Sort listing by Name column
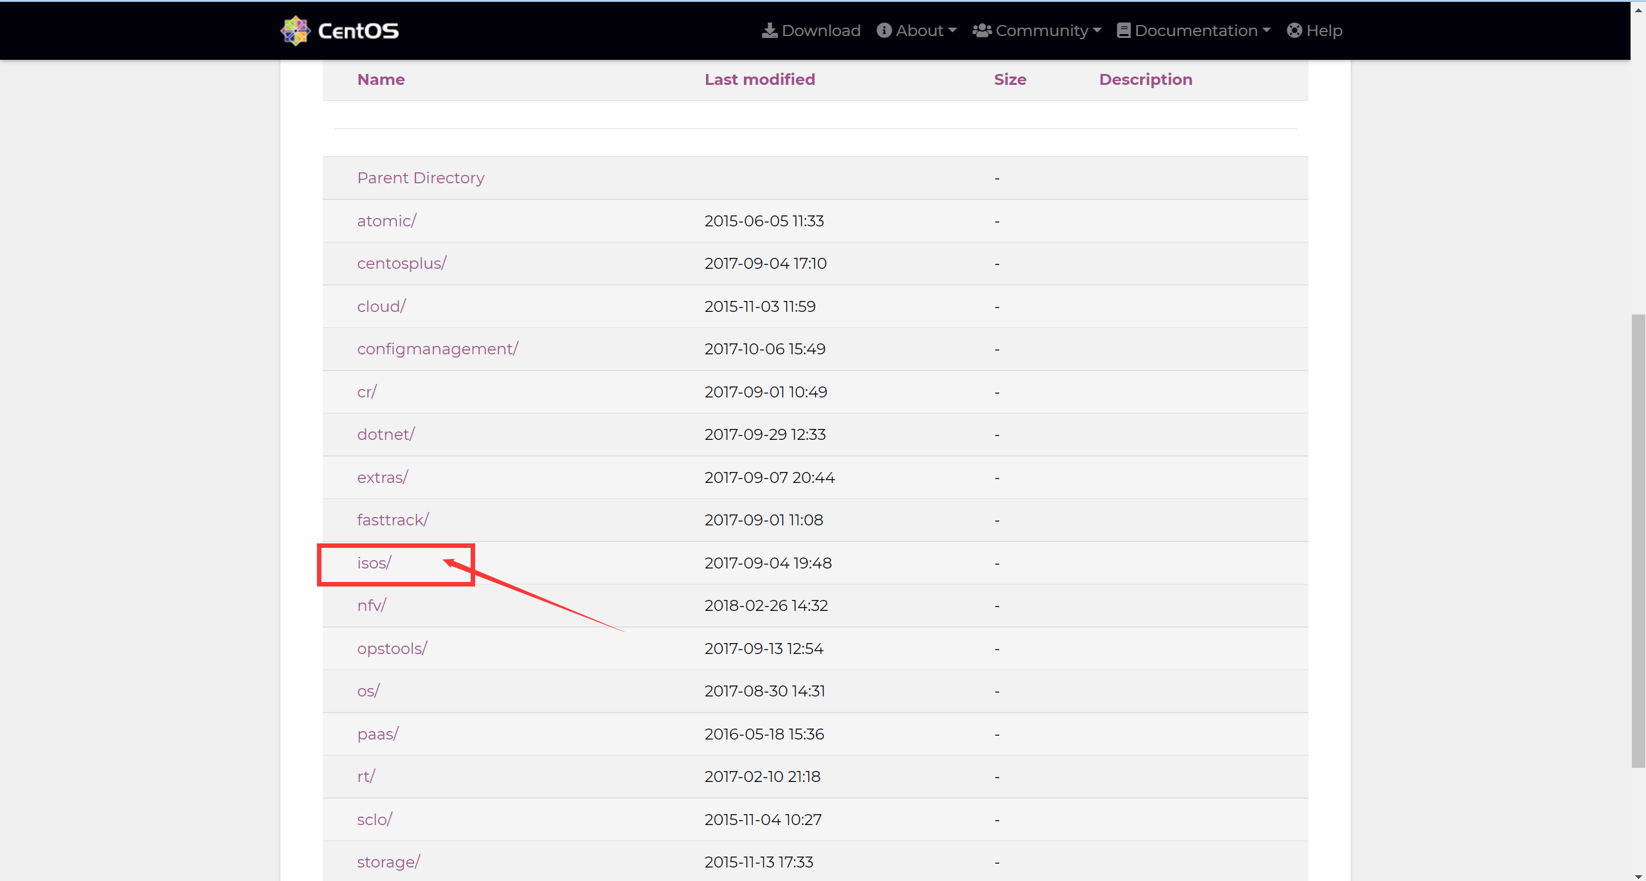Viewport: 1646px width, 881px height. pos(381,79)
